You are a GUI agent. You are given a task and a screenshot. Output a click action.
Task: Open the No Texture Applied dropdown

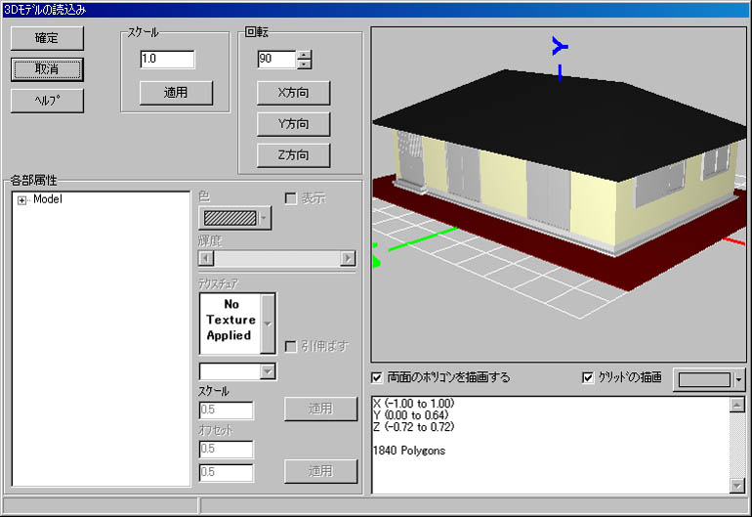(268, 324)
